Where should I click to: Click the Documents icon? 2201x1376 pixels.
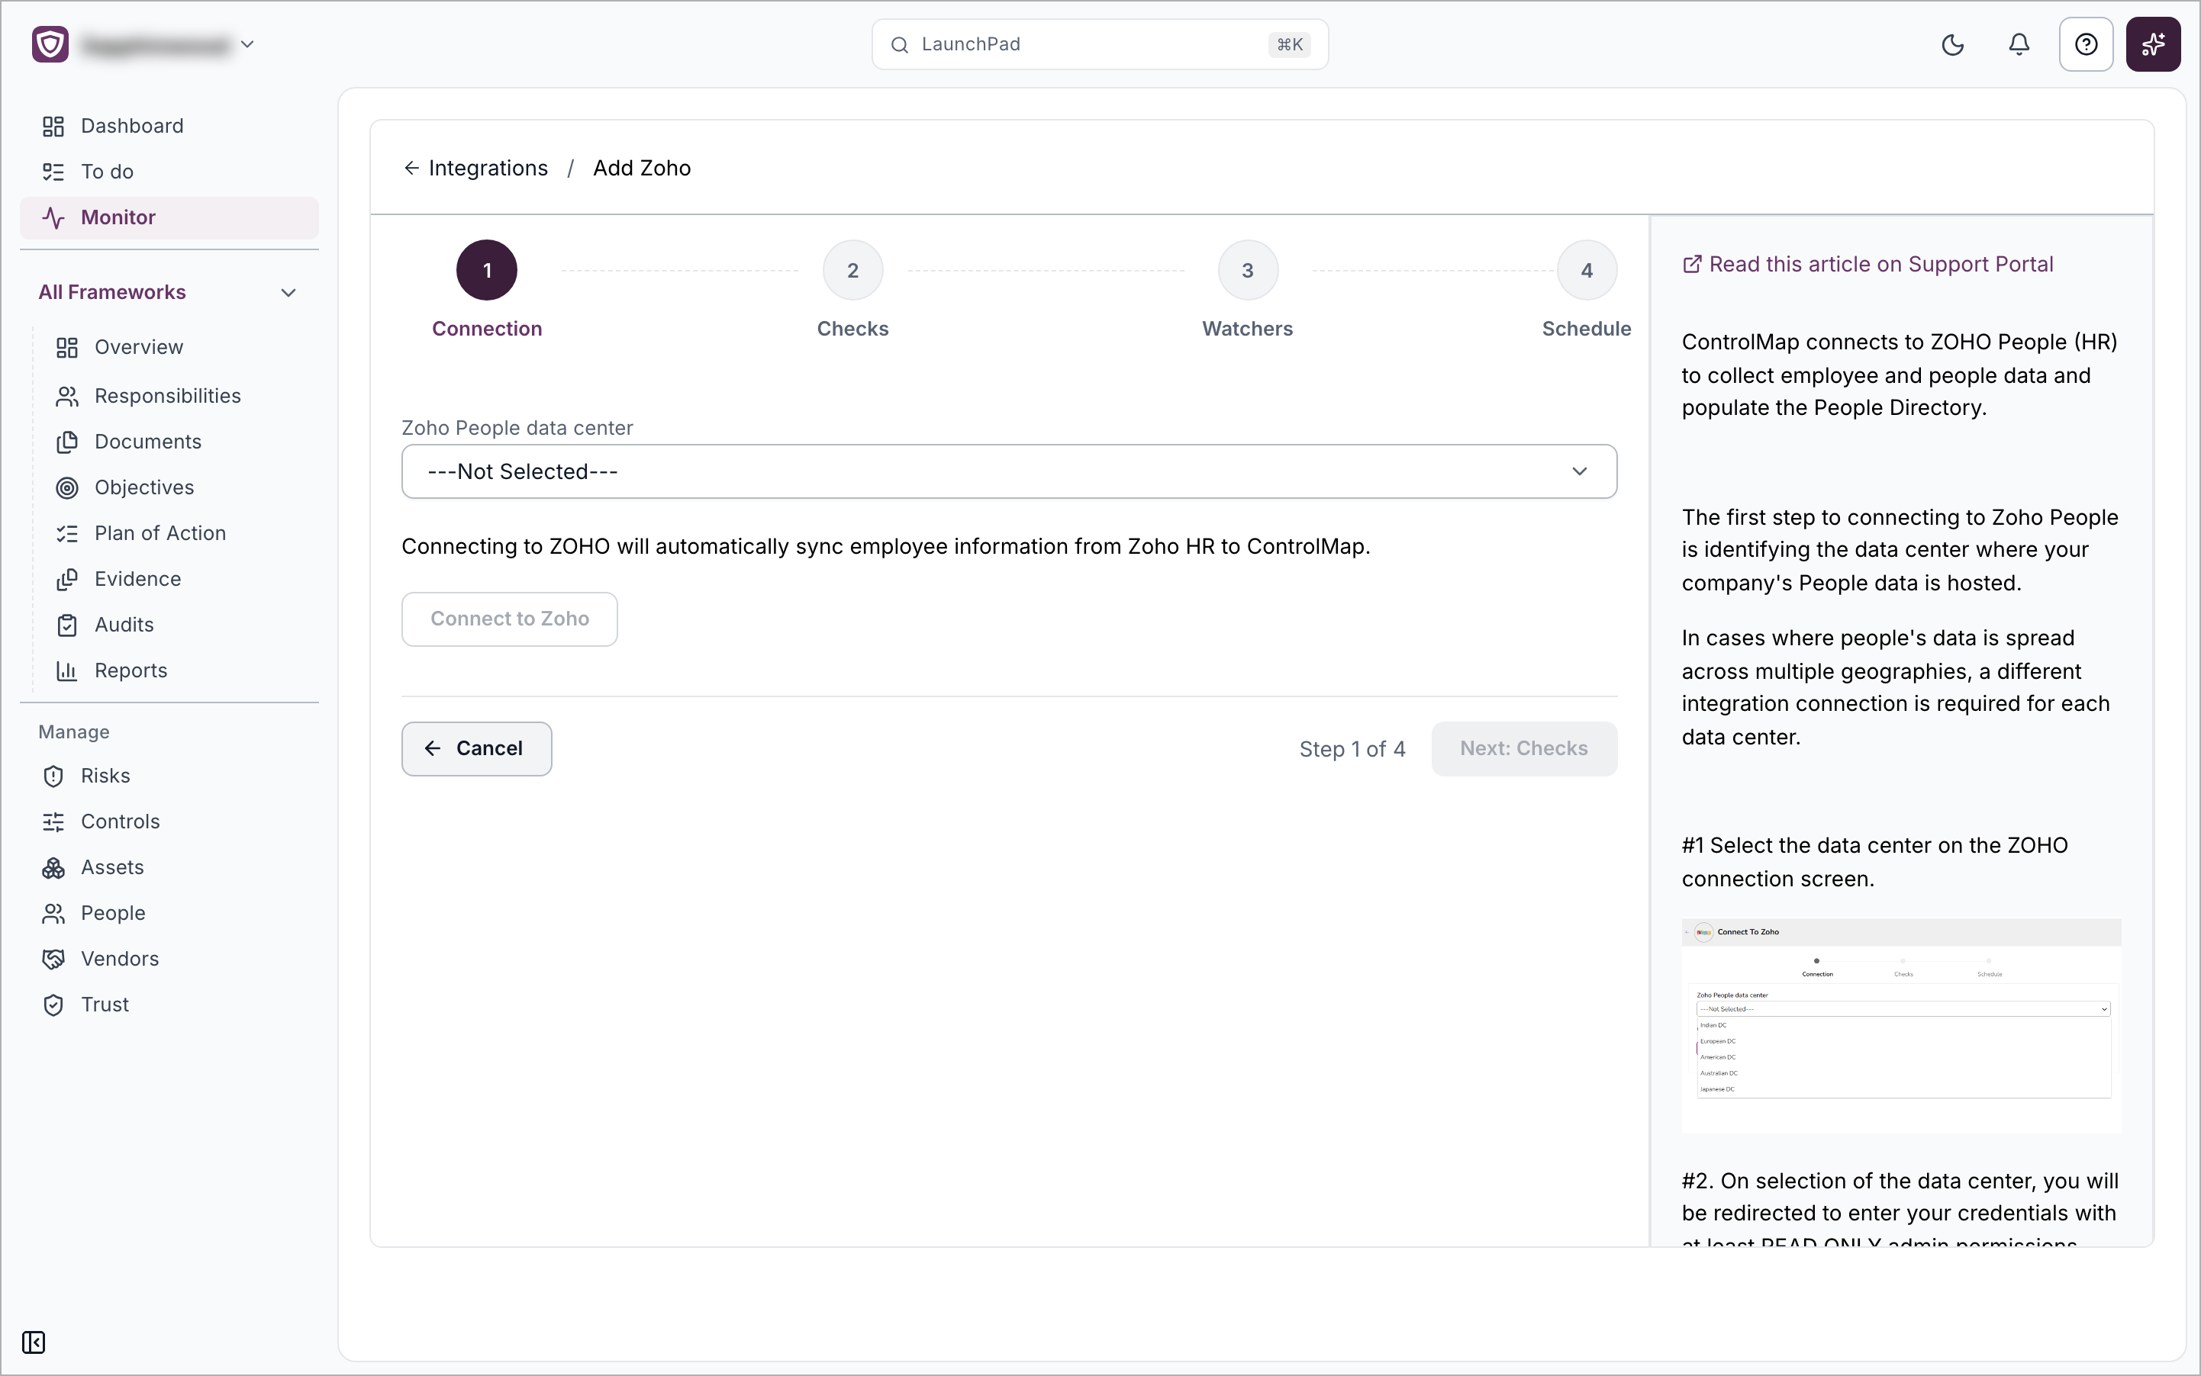pyautogui.click(x=66, y=442)
